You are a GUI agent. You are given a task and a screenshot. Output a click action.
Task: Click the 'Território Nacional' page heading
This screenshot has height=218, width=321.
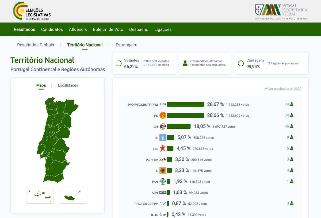coord(42,60)
